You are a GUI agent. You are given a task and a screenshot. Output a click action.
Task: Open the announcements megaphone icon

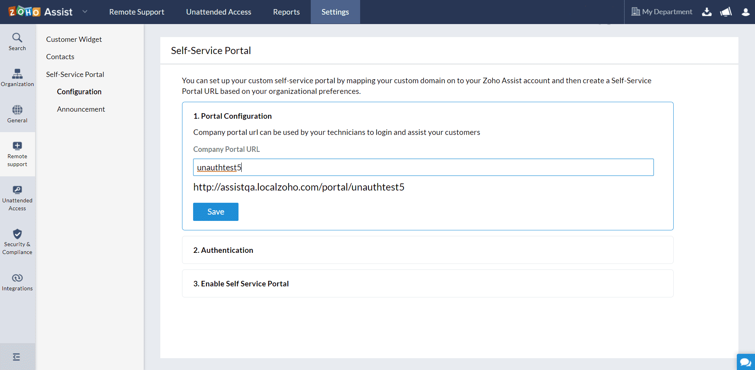(726, 12)
